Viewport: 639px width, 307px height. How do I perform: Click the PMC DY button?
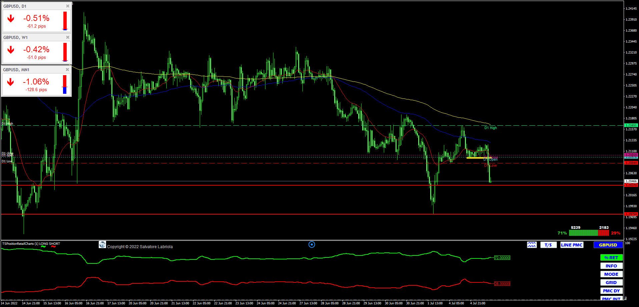click(x=611, y=291)
